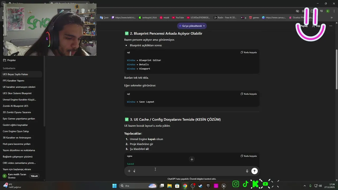Copy the first sql code block
This screenshot has width=338, height=190.
249,52
